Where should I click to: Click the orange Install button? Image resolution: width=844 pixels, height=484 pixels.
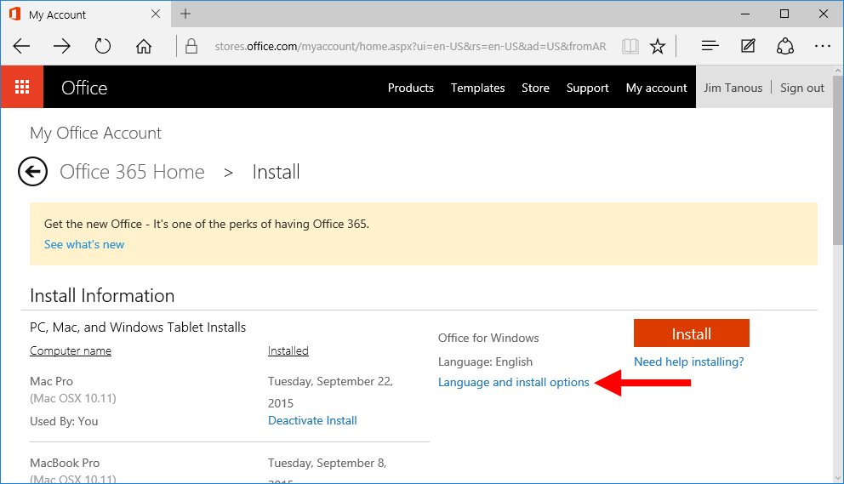coord(691,333)
